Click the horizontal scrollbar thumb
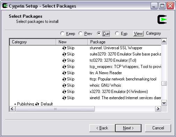Image resolution: width=176 pixels, height=137 pixels. [55, 109]
